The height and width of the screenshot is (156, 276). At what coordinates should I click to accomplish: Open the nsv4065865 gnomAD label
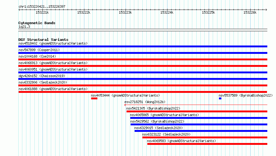tap(164, 115)
